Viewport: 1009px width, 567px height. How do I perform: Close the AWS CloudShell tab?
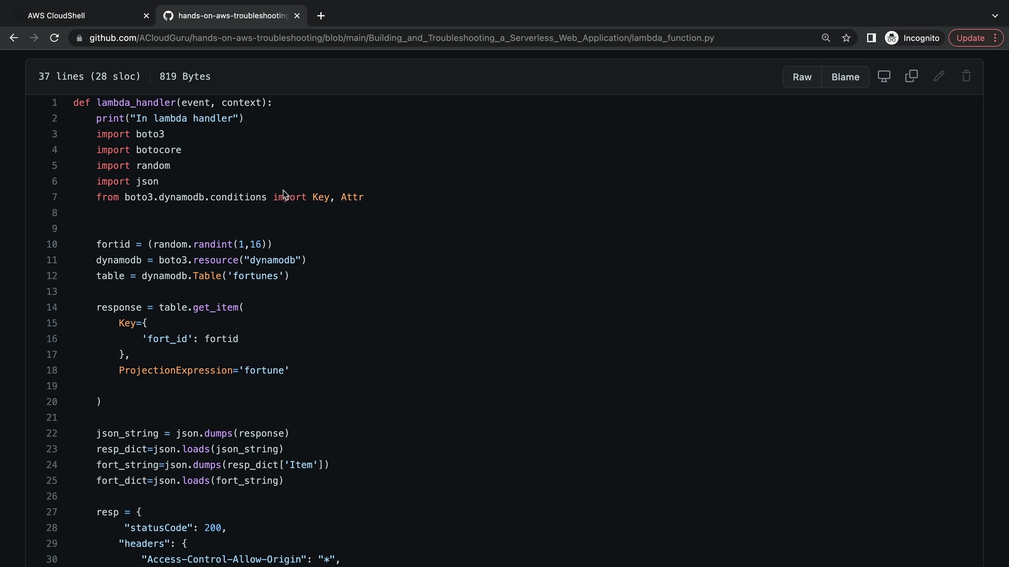(x=146, y=16)
